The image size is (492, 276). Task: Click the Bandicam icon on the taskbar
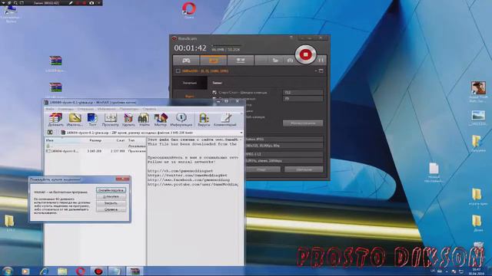click(x=98, y=271)
